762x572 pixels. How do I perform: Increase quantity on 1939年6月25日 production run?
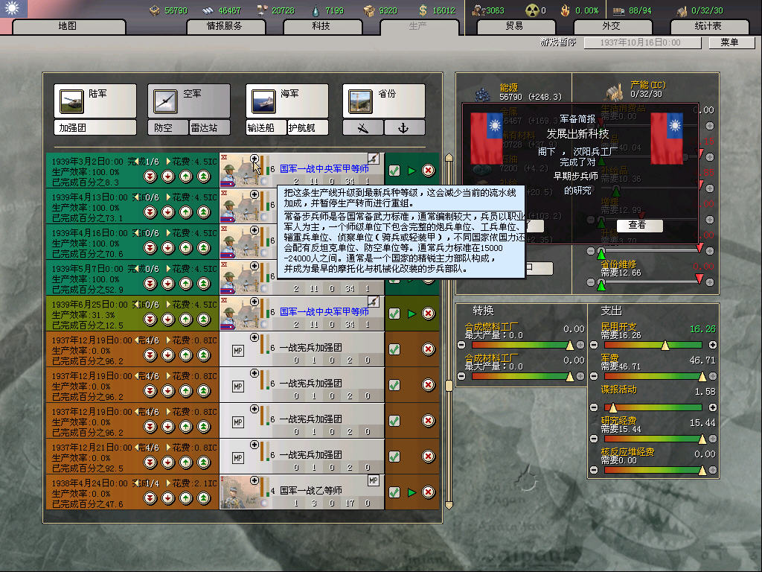[x=168, y=305]
